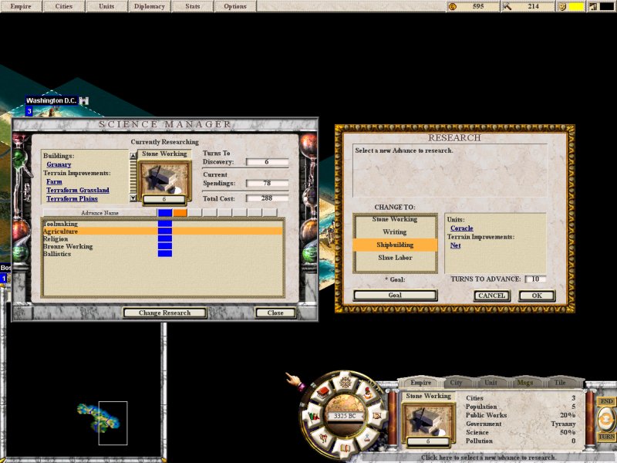
Task: Switch to the Unit tab
Action: 491,382
